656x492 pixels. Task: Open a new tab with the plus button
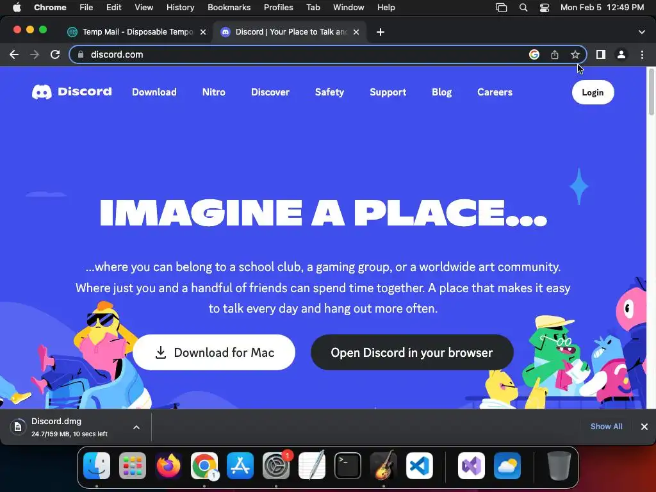tap(381, 32)
